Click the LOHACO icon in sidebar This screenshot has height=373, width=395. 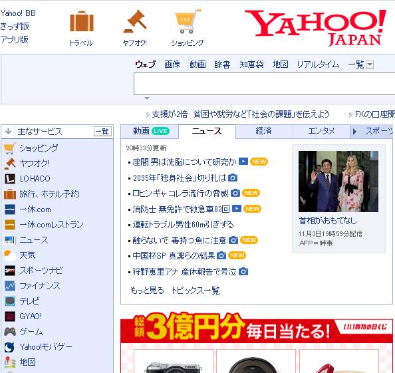click(x=10, y=179)
